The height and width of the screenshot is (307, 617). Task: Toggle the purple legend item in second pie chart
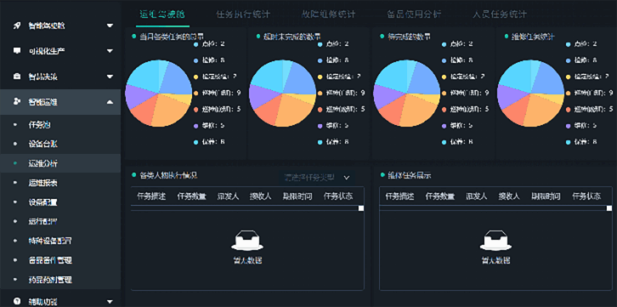click(x=333, y=126)
